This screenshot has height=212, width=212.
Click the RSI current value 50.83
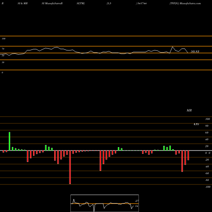click(195, 51)
